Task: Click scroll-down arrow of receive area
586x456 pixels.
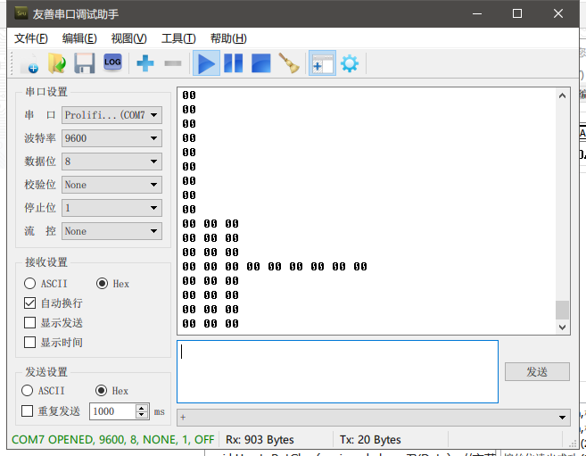Action: [562, 327]
